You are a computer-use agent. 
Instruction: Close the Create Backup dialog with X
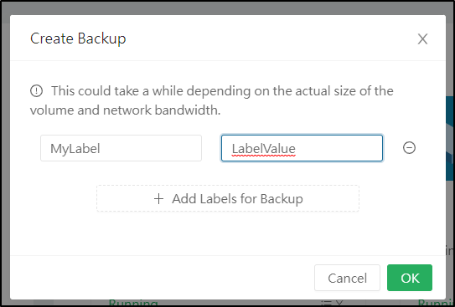point(422,38)
